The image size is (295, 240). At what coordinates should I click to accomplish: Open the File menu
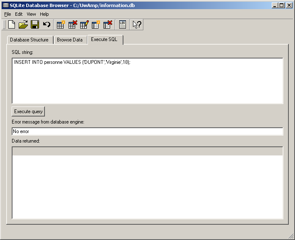tap(7, 14)
